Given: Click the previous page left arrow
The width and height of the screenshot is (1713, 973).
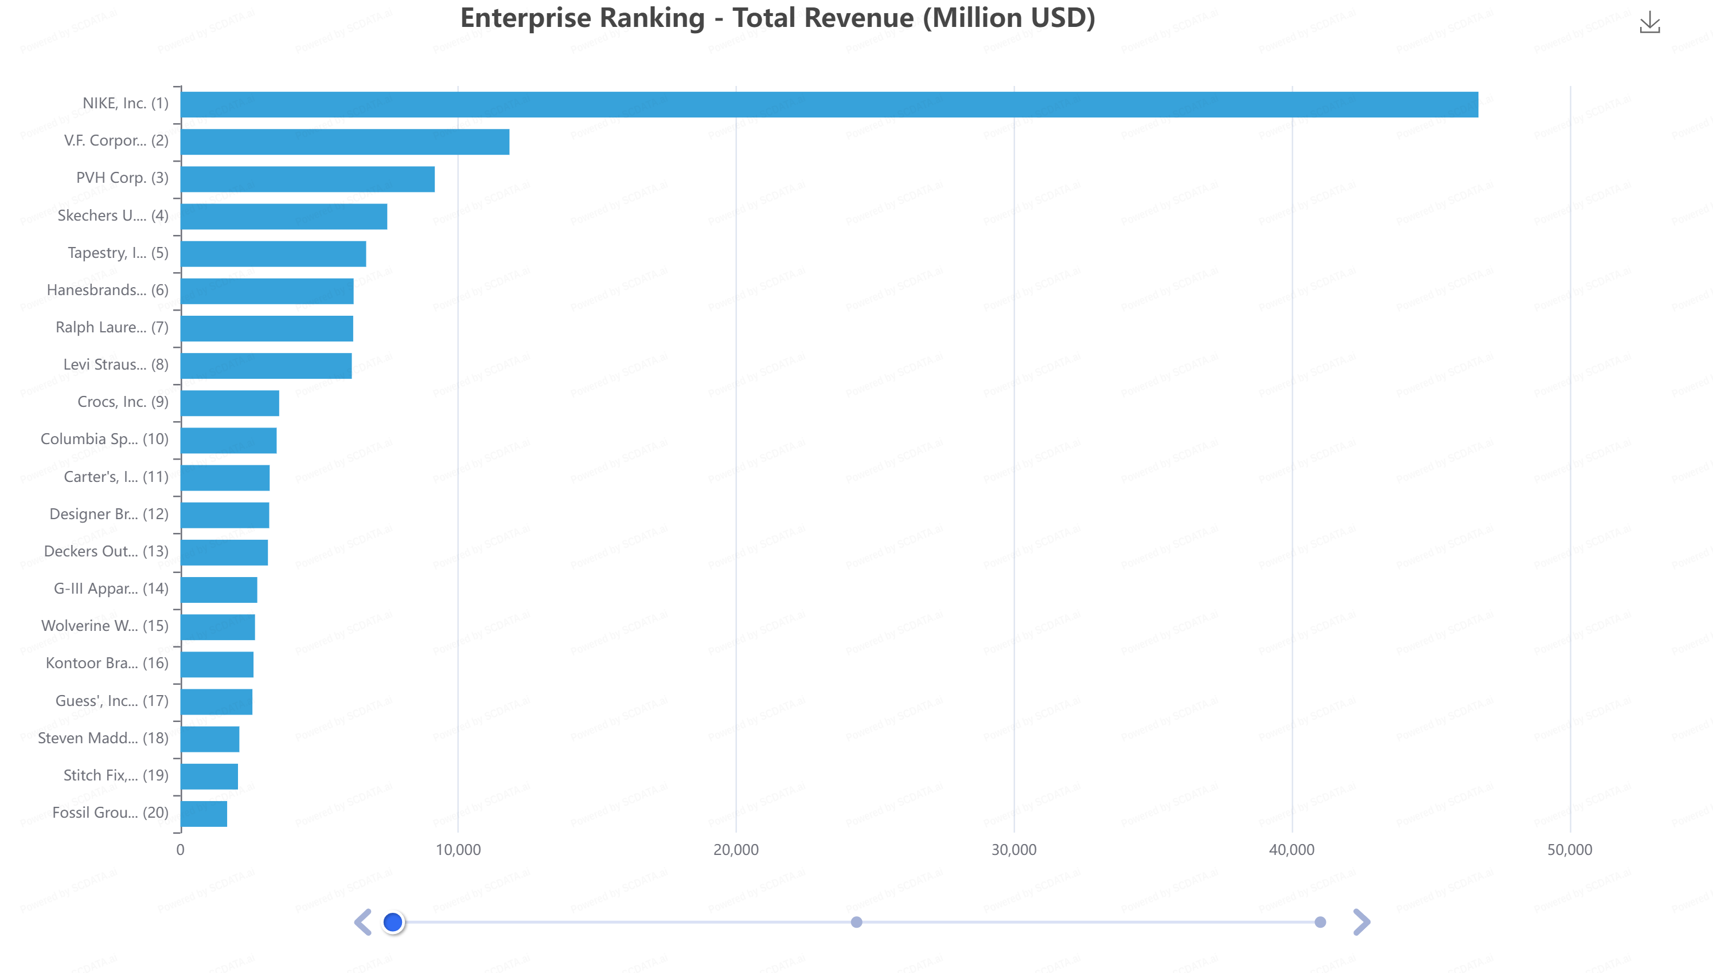Looking at the screenshot, I should (362, 922).
